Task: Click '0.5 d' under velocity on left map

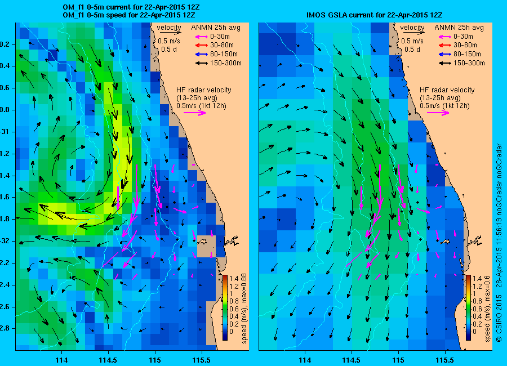Action: tap(169, 50)
